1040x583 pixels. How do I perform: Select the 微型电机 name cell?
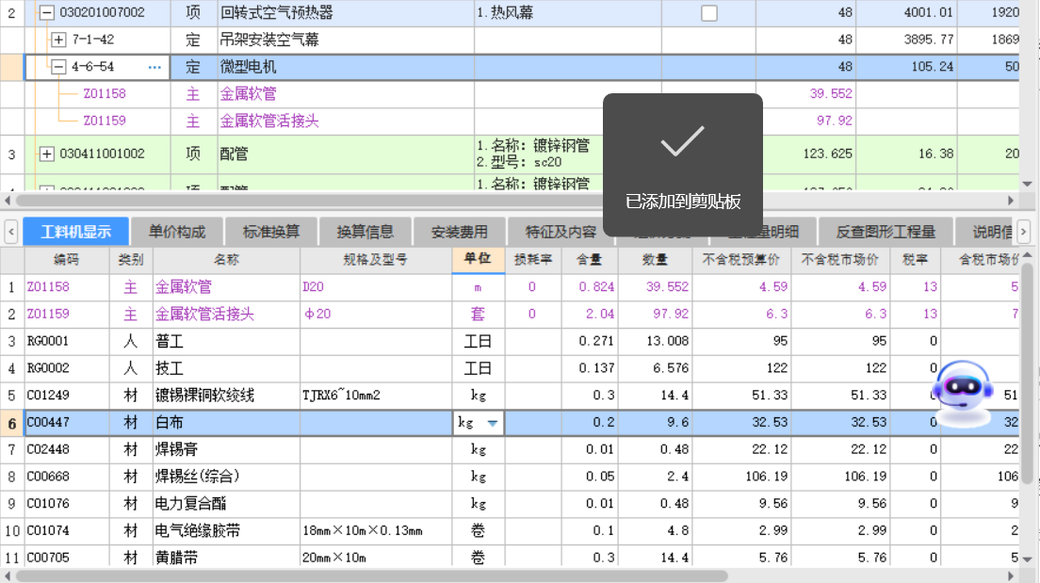(346, 67)
